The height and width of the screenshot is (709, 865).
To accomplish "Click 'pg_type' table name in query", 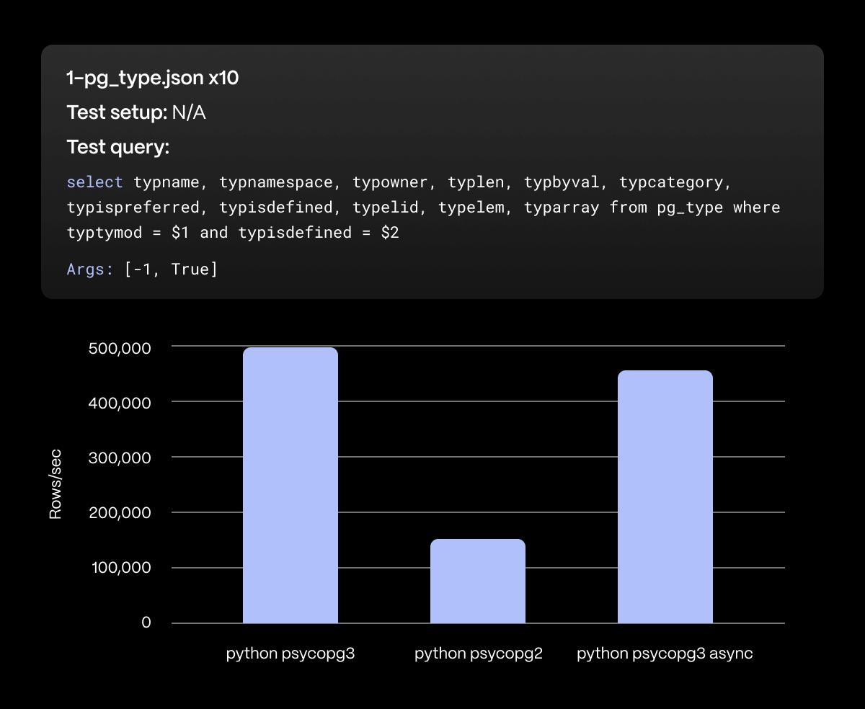I will pos(690,208).
